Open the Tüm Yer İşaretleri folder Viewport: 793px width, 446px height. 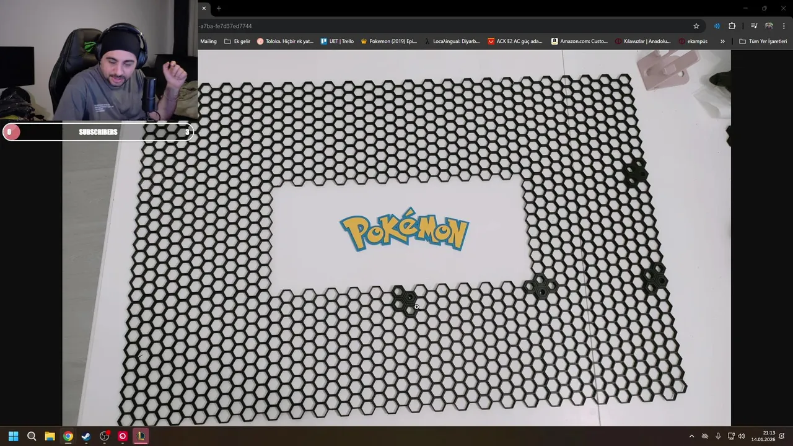point(763,42)
